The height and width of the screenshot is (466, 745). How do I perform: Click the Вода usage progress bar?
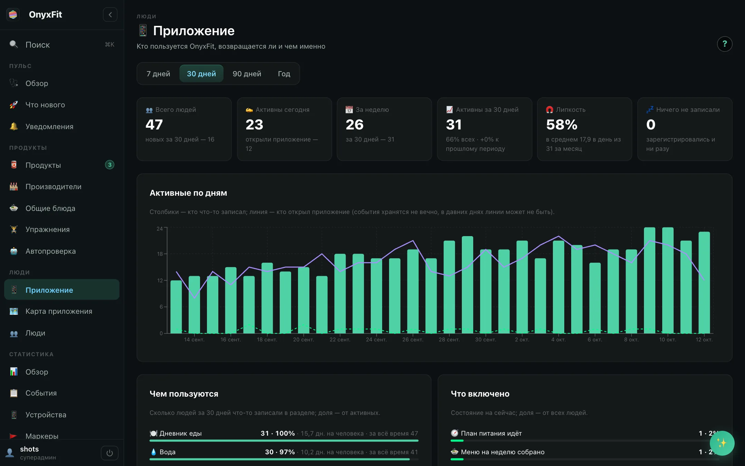coord(284,459)
